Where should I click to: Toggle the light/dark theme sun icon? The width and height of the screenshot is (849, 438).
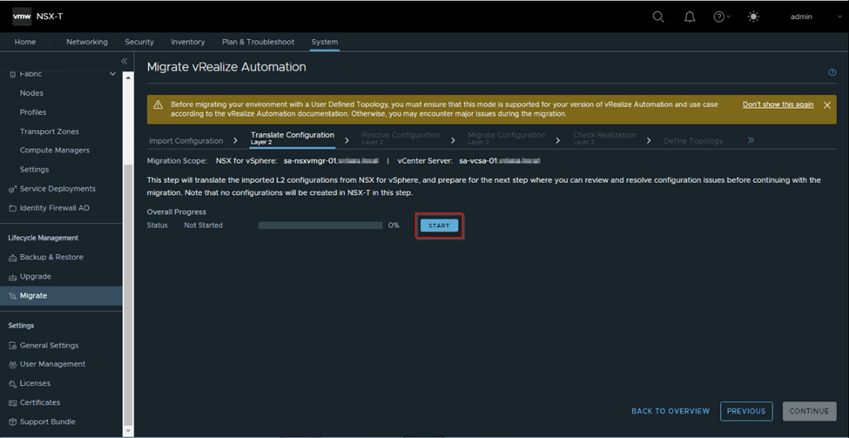pos(753,17)
